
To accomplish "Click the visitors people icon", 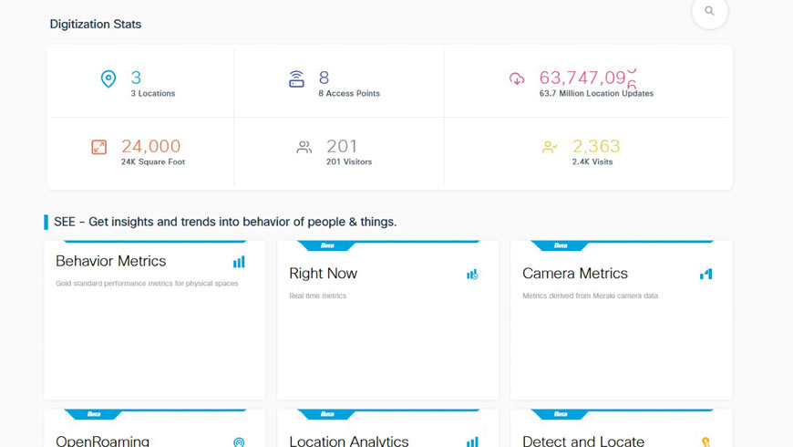I will (304, 147).
